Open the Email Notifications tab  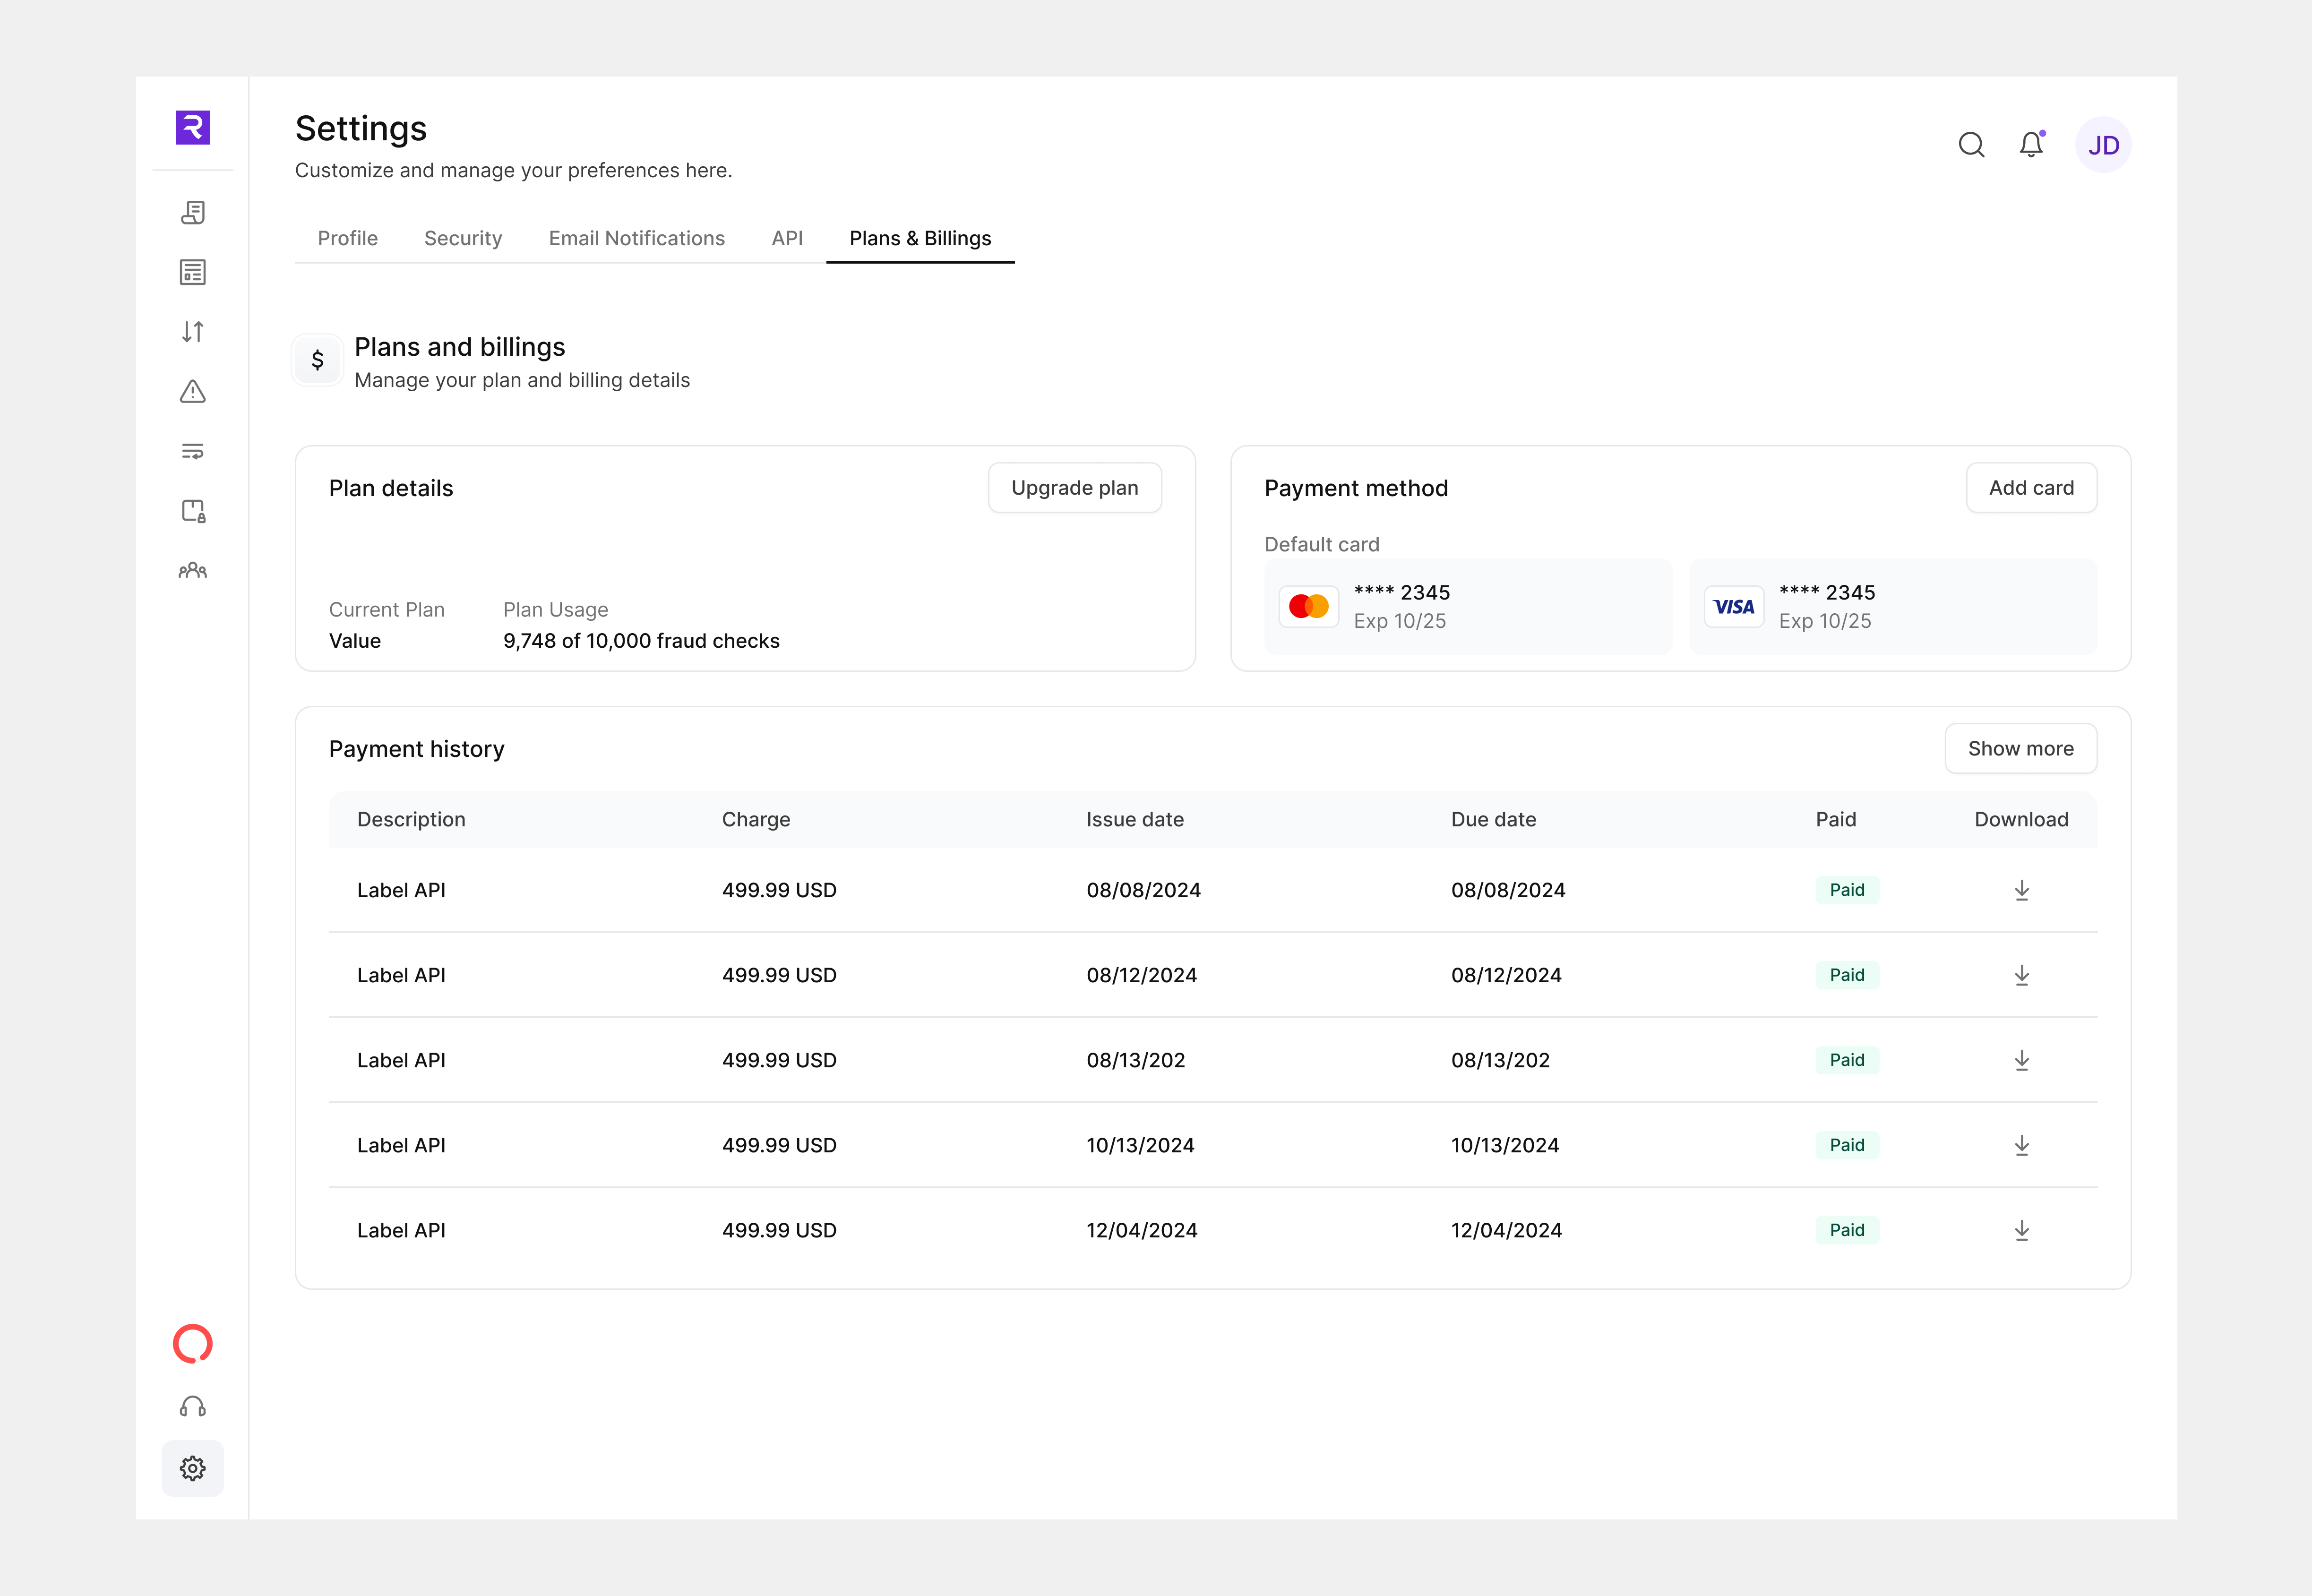[636, 238]
